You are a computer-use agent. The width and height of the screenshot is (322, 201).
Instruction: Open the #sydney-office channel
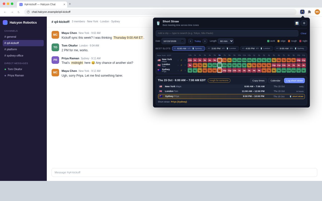click(x=23, y=56)
